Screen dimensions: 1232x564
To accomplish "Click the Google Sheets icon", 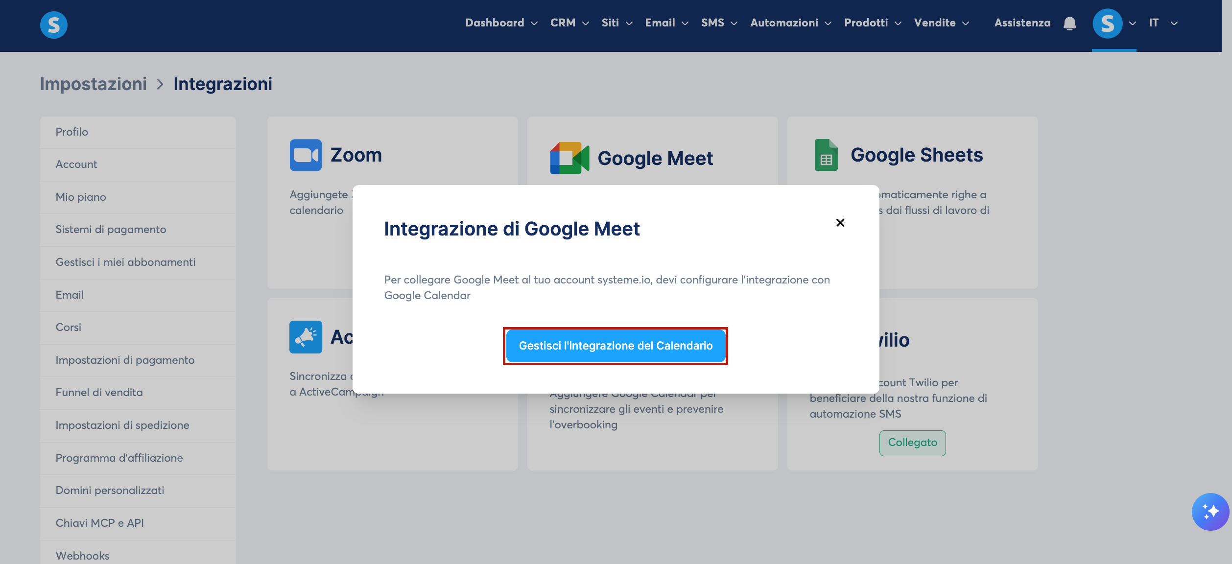I will 826,155.
